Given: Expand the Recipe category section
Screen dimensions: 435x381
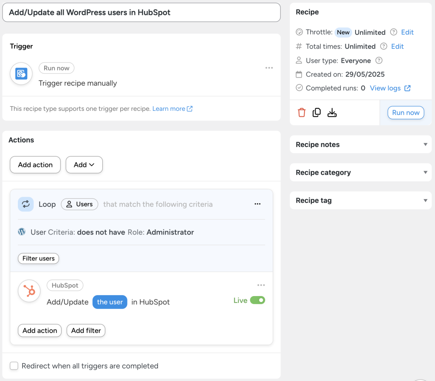Looking at the screenshot, I should click(425, 172).
